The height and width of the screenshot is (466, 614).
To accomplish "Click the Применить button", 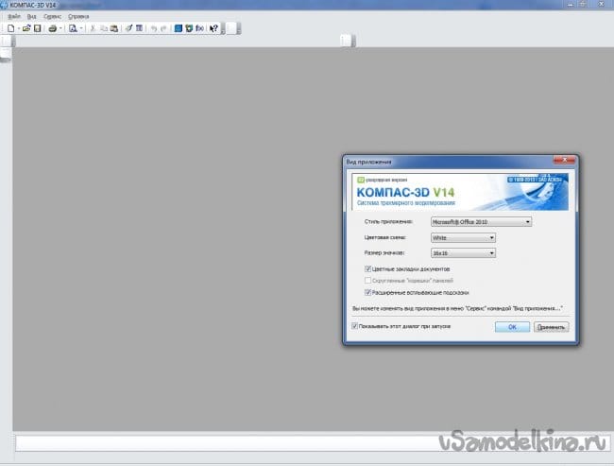I will point(551,327).
